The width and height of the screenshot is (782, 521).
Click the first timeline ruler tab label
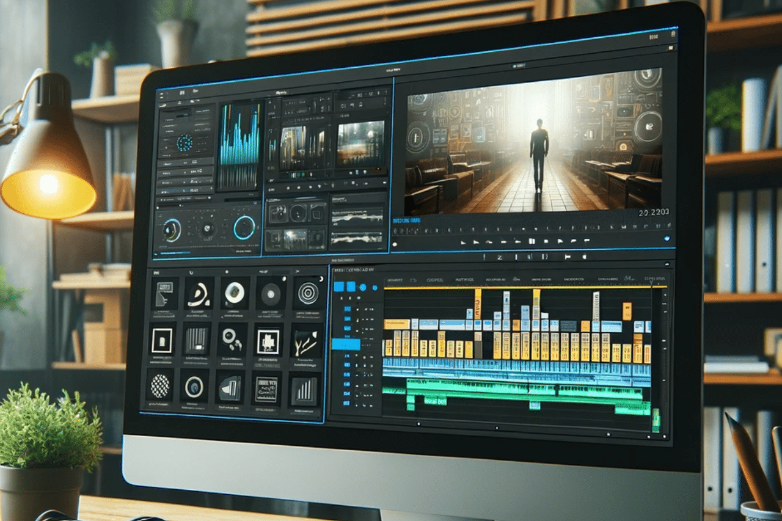(395, 280)
